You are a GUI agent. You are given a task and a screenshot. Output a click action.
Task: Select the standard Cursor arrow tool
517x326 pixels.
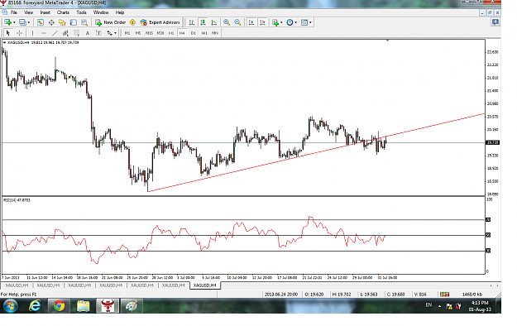(x=8, y=32)
